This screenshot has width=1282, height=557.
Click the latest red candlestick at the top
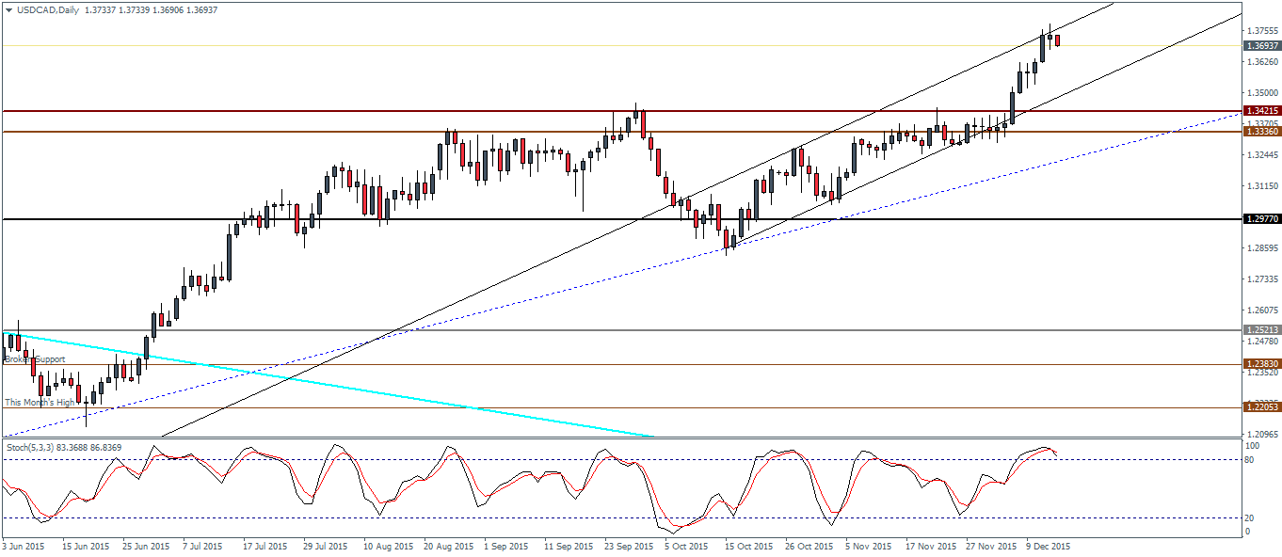(1058, 40)
